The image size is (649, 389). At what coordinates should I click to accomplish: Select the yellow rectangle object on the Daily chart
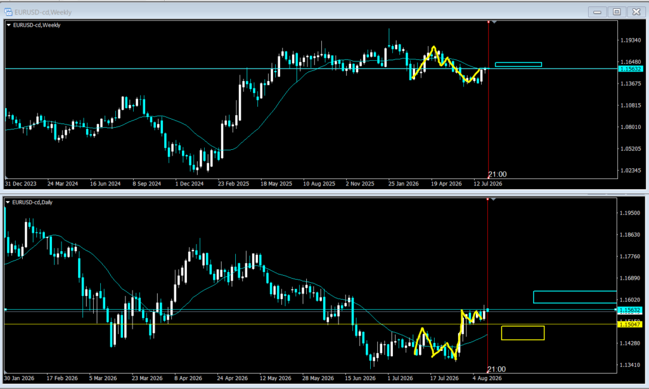523,333
